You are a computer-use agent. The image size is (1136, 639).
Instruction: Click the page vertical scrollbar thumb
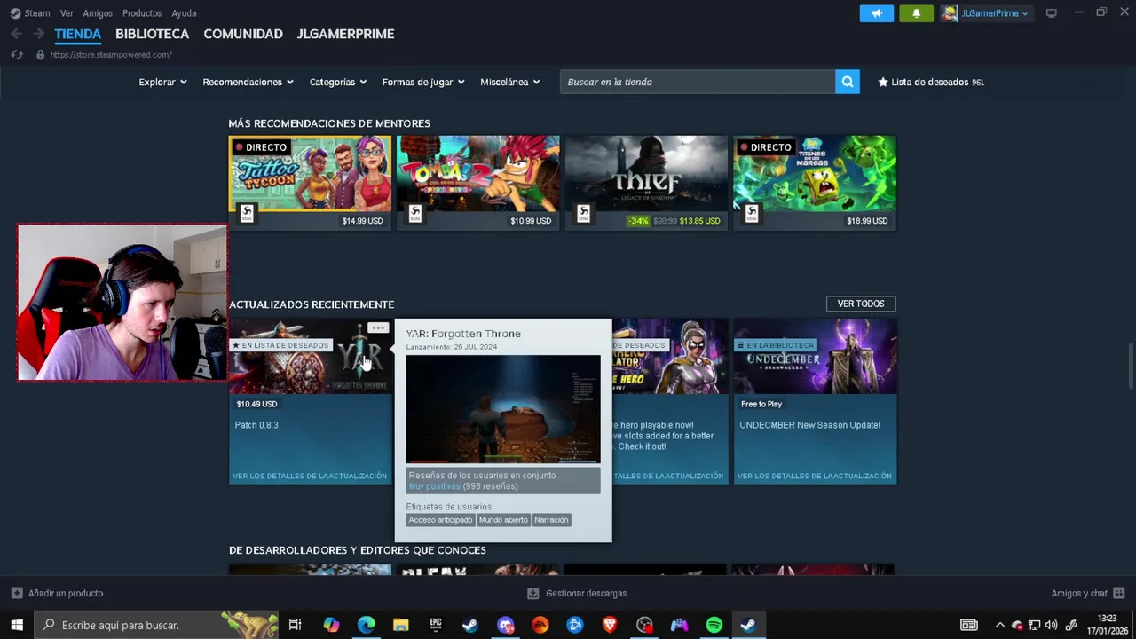click(x=1131, y=365)
